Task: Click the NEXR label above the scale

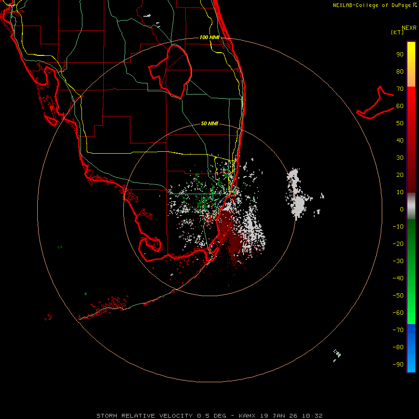Action: point(409,28)
